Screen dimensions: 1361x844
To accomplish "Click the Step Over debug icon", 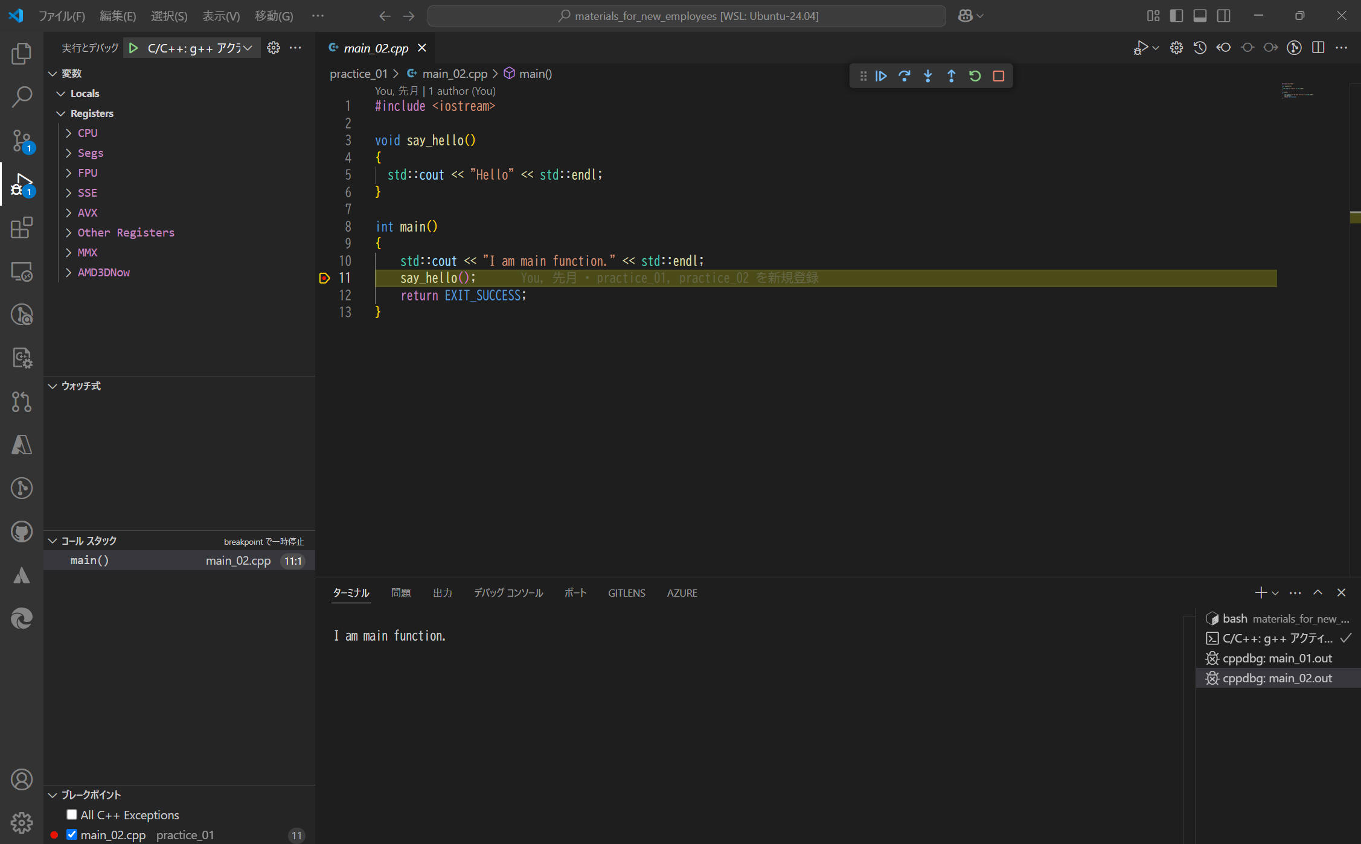I will tap(905, 76).
